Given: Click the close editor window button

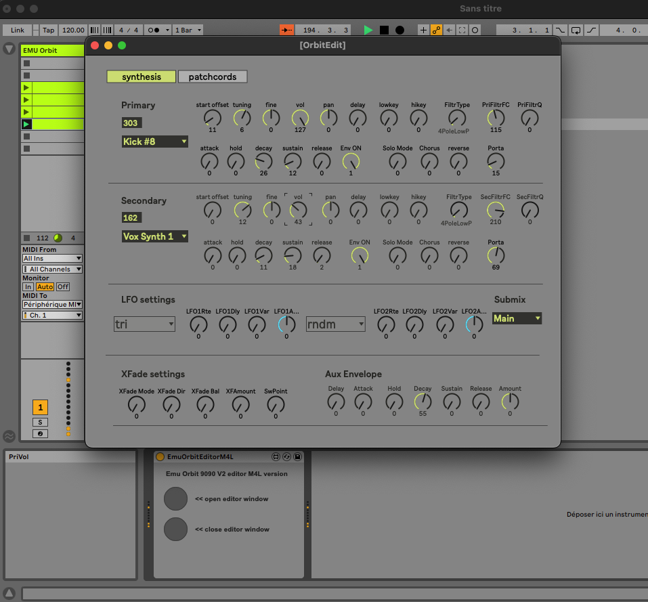Looking at the screenshot, I should pyautogui.click(x=175, y=529).
